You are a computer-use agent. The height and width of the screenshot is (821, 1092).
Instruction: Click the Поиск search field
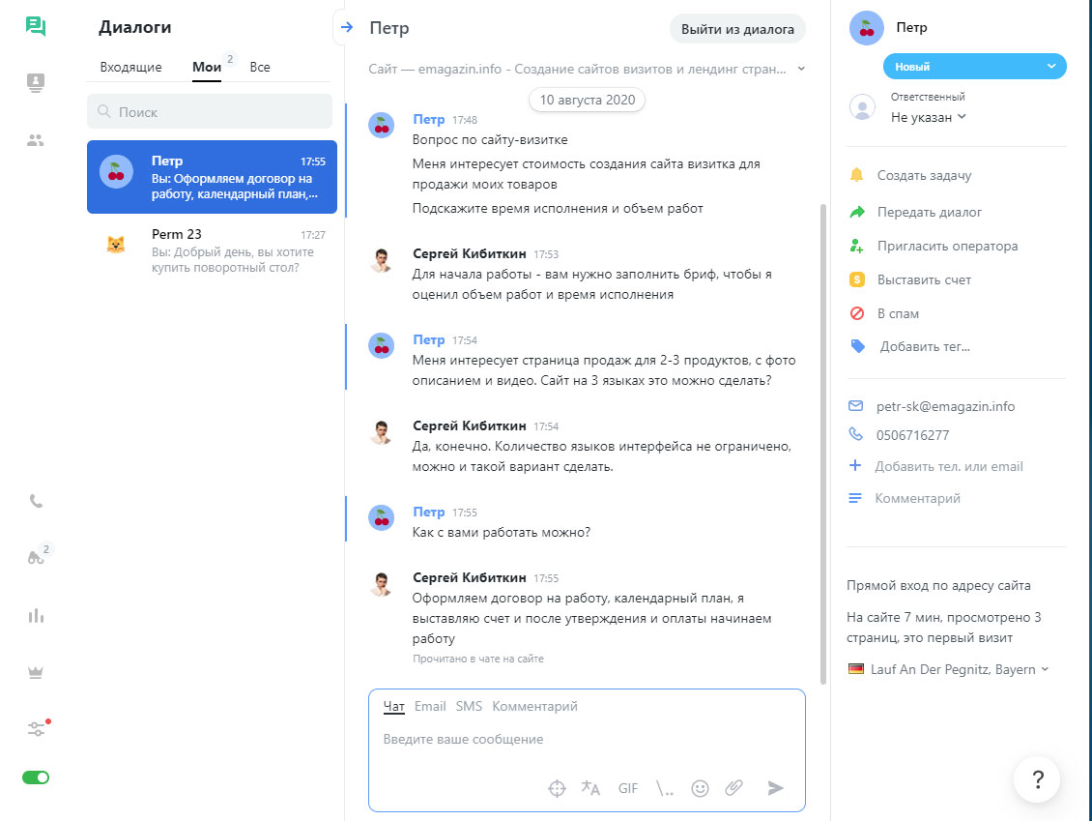[x=209, y=111]
